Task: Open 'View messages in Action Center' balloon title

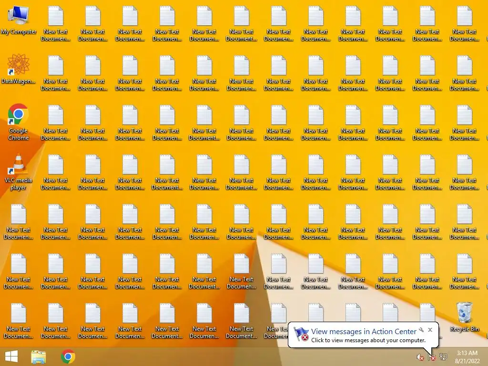Action: (364, 332)
